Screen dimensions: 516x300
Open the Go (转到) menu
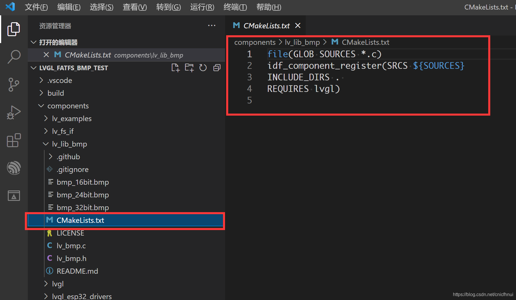pyautogui.click(x=169, y=7)
